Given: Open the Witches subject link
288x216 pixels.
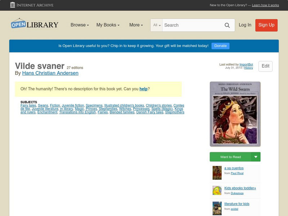Looking at the screenshot, I should (125, 109).
